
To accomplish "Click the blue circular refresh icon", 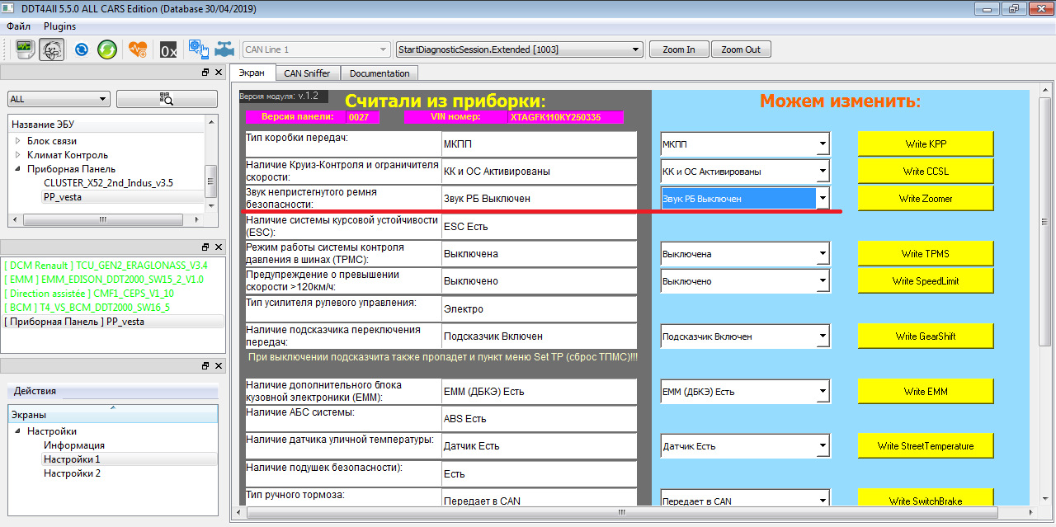I will pyautogui.click(x=82, y=49).
